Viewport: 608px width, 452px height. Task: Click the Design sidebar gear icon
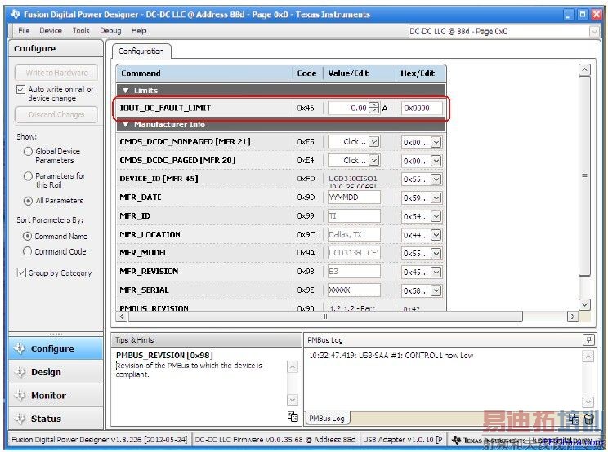click(x=20, y=372)
